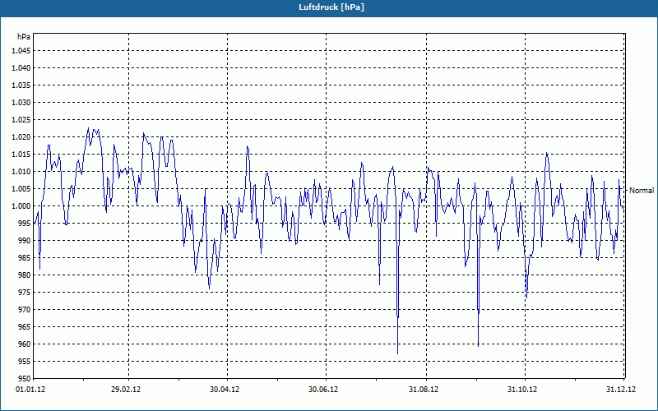Select the 1.005 y-axis value
Screen dimensions: 658x411
point(21,189)
